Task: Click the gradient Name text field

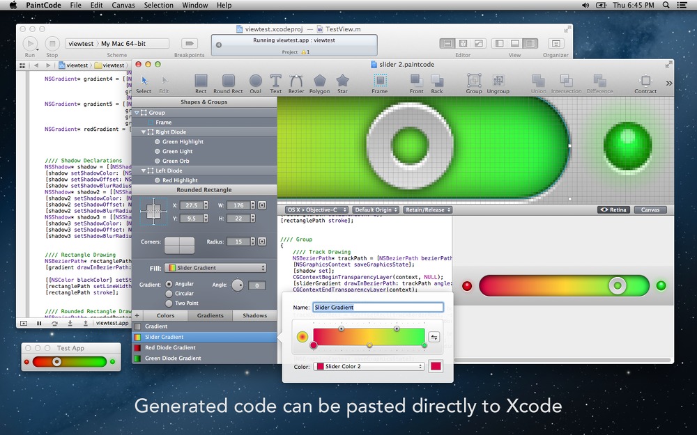Action: pyautogui.click(x=378, y=307)
